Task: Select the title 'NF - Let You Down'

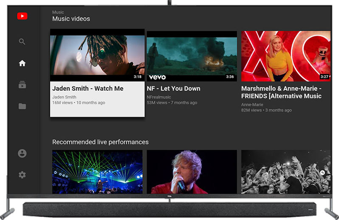Action: [x=173, y=89]
